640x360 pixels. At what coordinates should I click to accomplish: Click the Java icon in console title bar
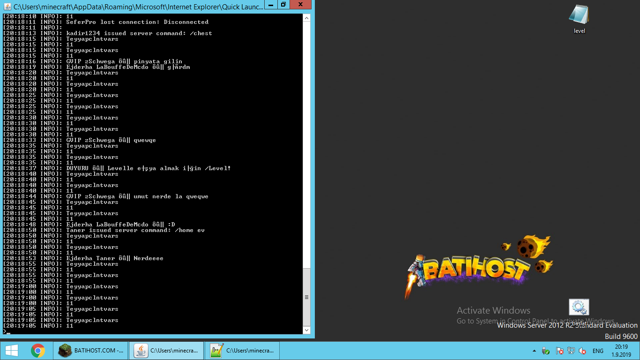7,7
